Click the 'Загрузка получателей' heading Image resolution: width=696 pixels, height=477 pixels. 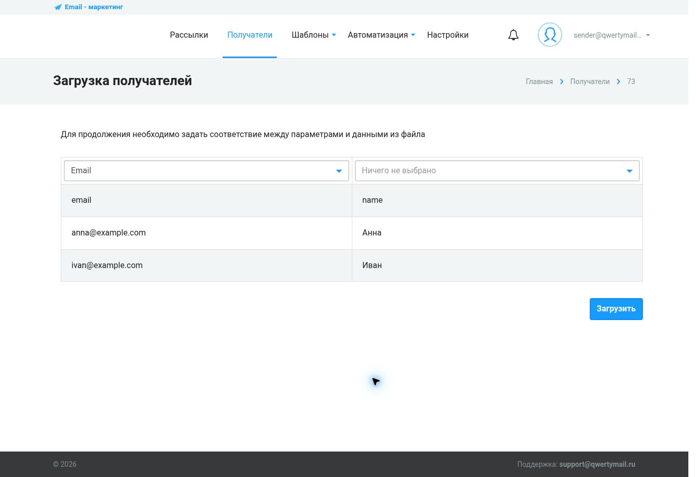(x=123, y=81)
